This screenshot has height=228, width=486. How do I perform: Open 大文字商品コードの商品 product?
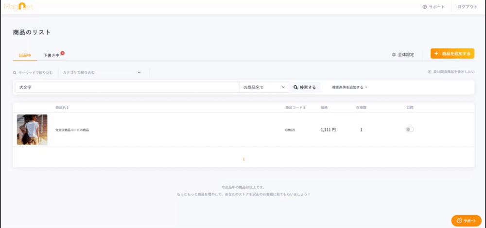pos(72,130)
